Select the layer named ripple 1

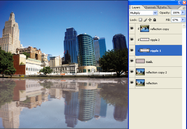point(156,51)
